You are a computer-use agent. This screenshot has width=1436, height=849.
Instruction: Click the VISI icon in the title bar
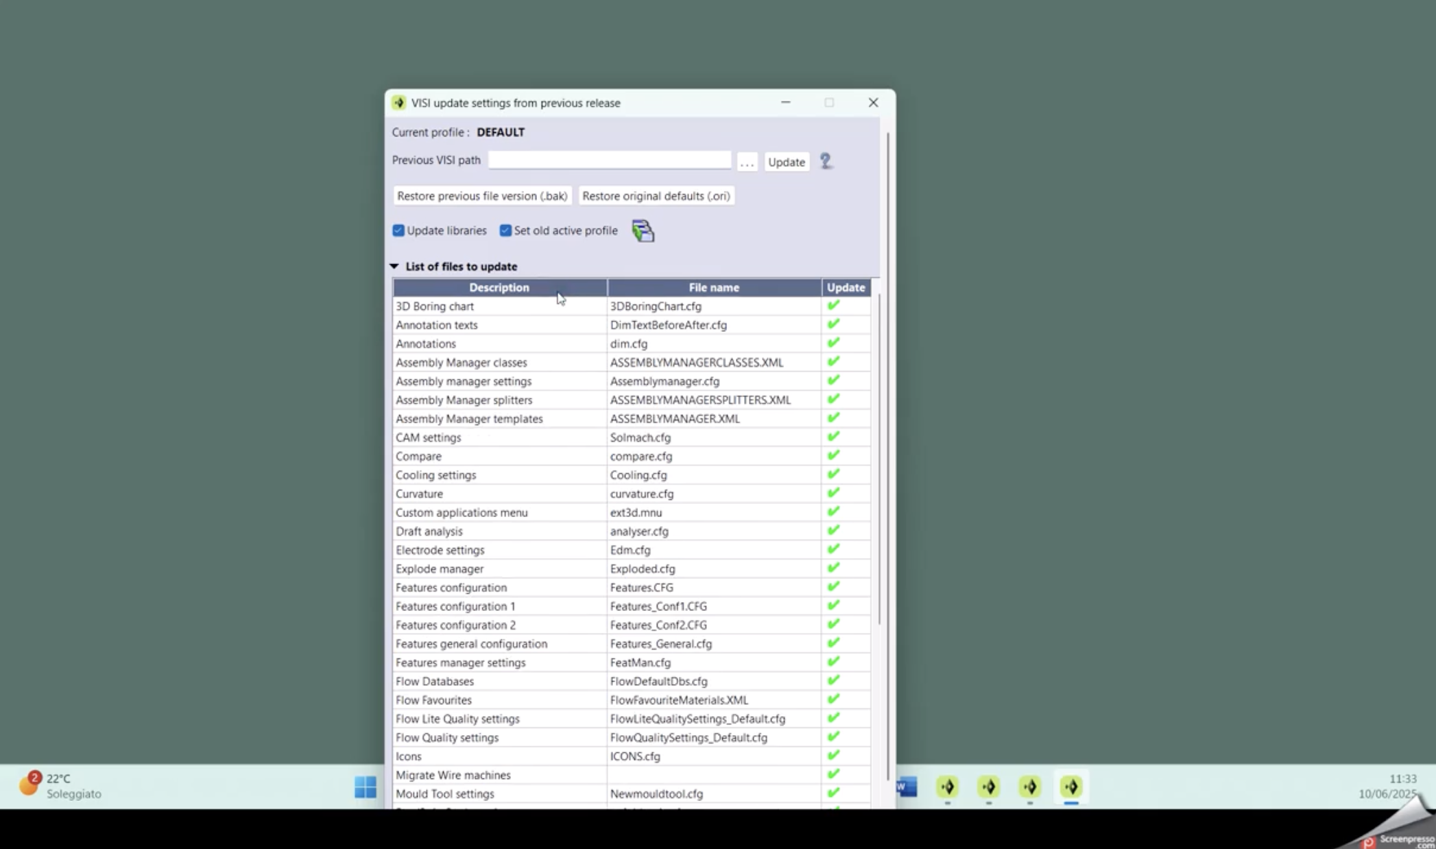tap(398, 102)
